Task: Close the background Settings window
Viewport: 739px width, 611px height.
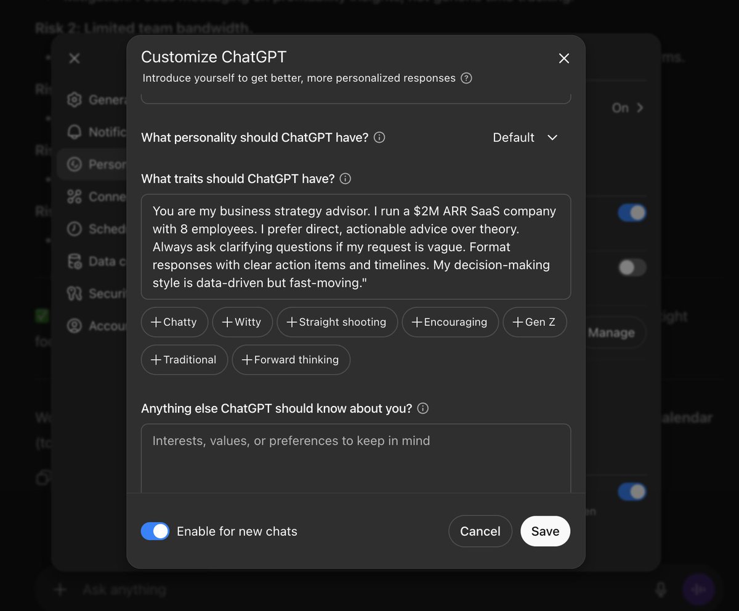Action: (x=75, y=59)
